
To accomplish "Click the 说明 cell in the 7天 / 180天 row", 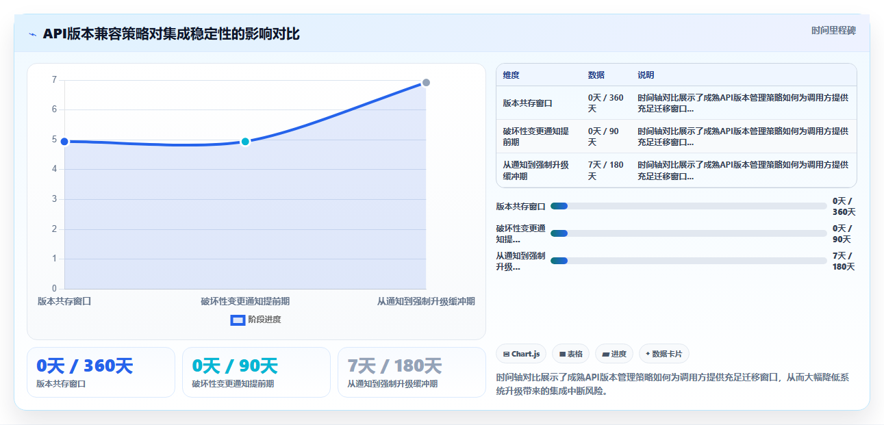I will 743,170.
